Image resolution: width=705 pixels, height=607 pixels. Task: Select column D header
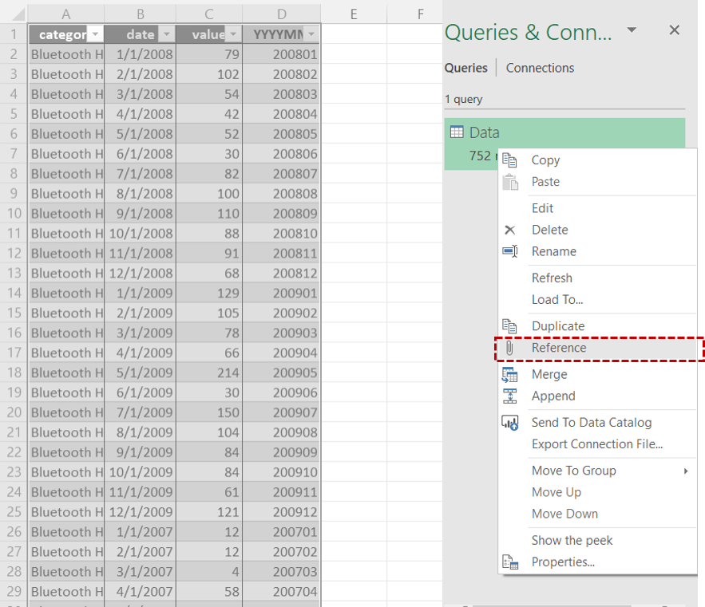(282, 14)
